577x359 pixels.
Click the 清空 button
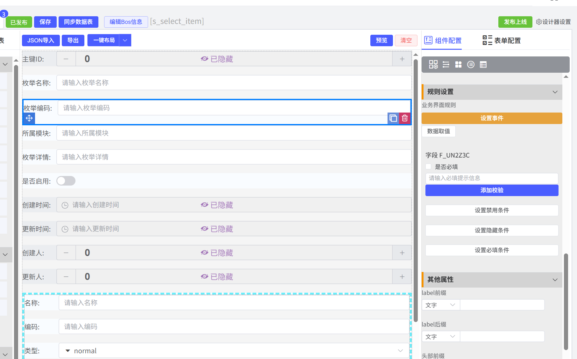click(x=406, y=40)
